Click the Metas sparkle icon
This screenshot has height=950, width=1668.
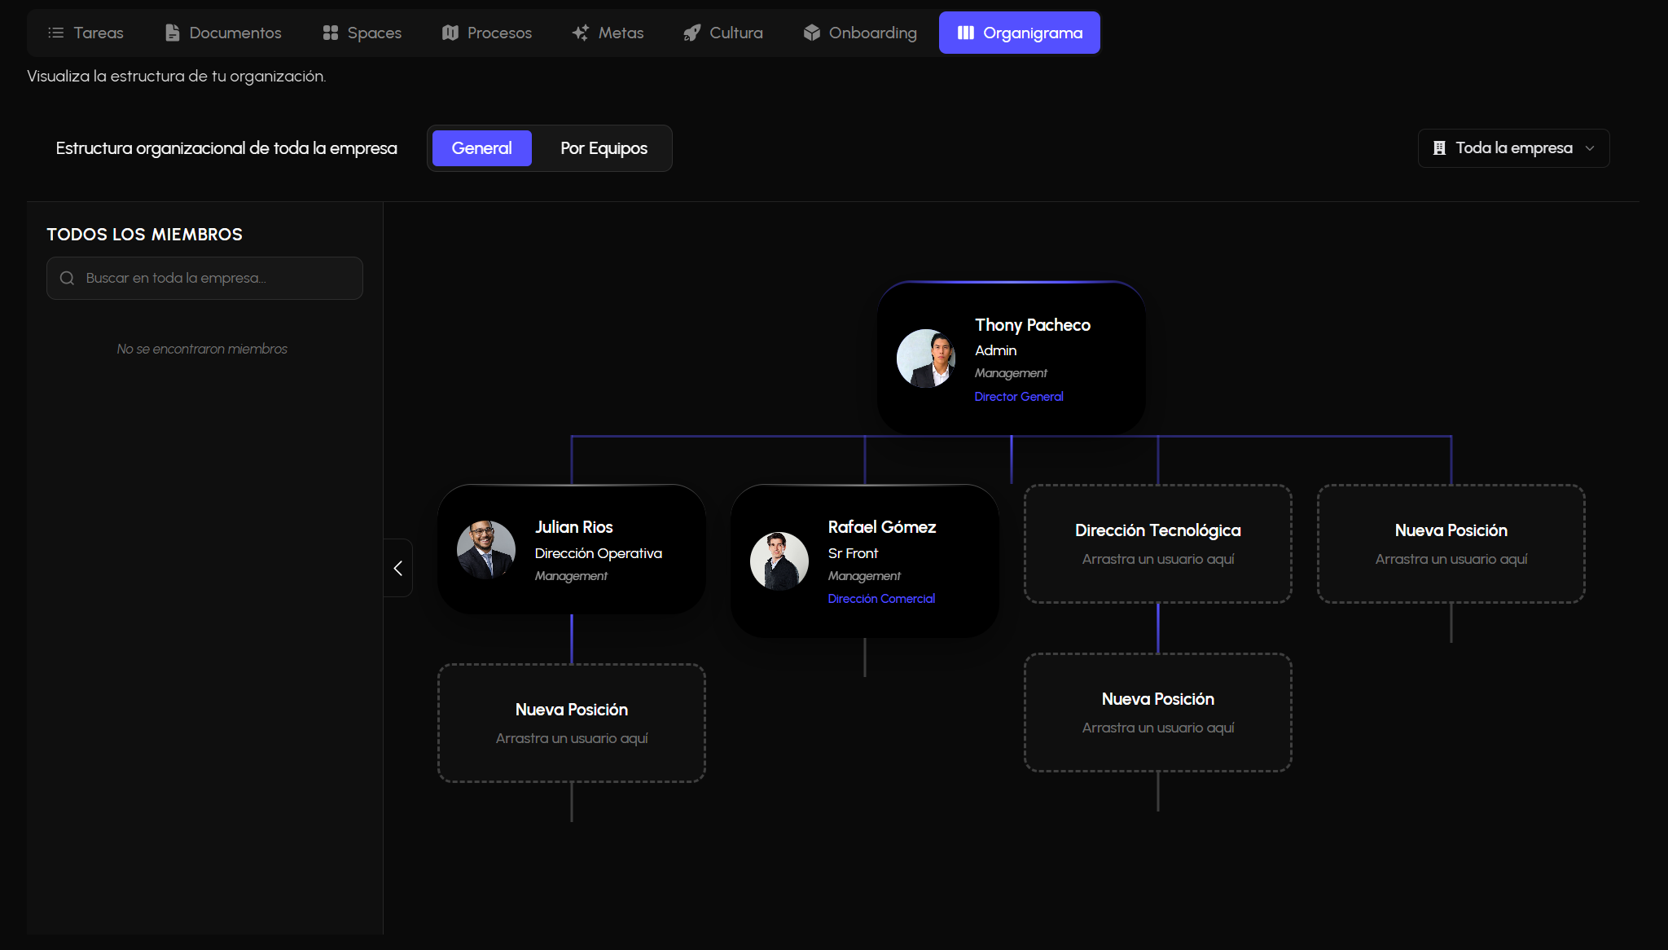[580, 33]
